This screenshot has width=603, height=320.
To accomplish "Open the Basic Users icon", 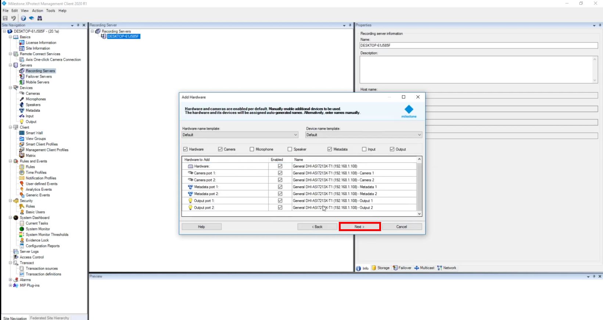I will [x=22, y=212].
